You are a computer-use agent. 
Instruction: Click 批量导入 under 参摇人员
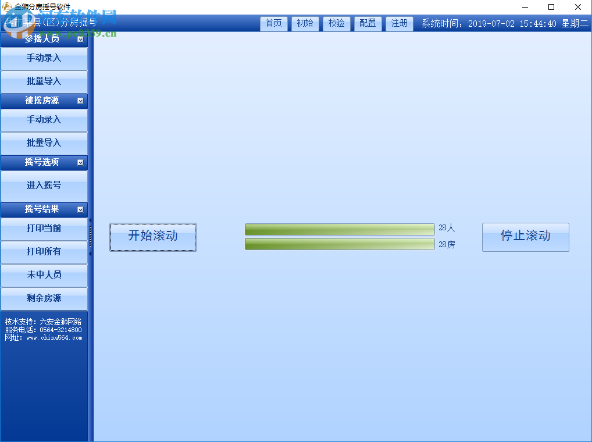click(44, 81)
